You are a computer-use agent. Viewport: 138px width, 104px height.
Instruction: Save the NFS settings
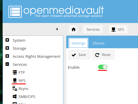pyautogui.click(x=79, y=55)
